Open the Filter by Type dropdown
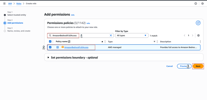207x100 pixels. point(131,35)
